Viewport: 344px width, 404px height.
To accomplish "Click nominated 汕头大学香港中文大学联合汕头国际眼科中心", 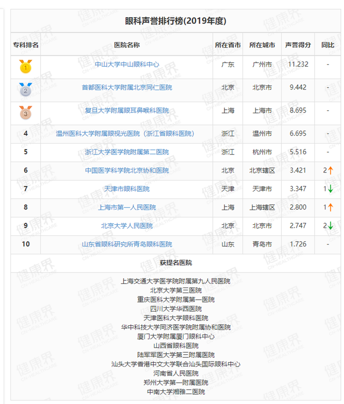I will coord(176,364).
